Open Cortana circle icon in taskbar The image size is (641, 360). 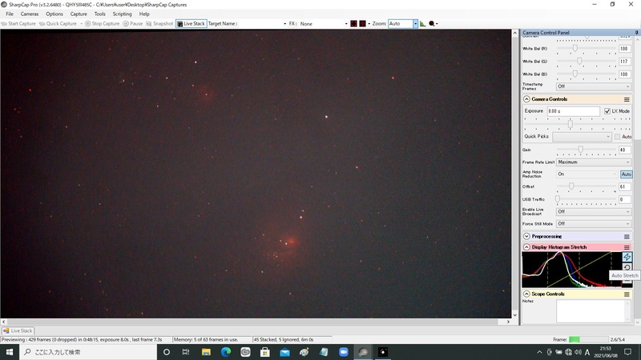167,352
